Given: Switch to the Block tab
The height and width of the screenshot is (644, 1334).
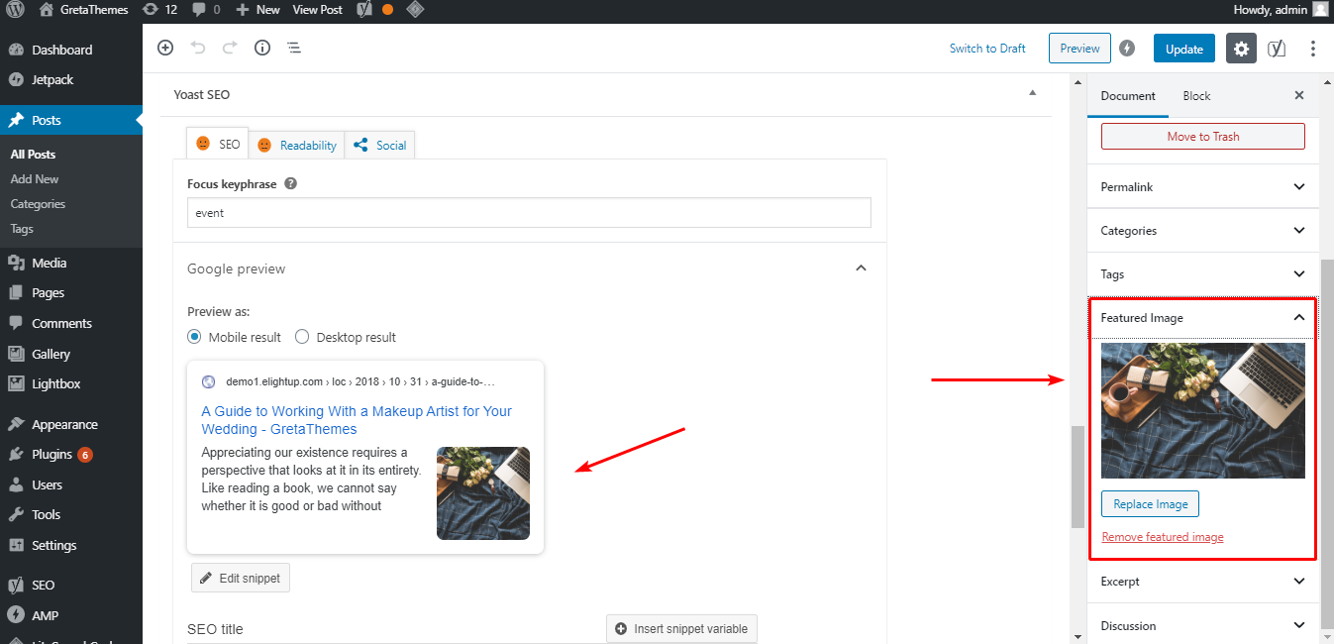Looking at the screenshot, I should pos(1196,96).
